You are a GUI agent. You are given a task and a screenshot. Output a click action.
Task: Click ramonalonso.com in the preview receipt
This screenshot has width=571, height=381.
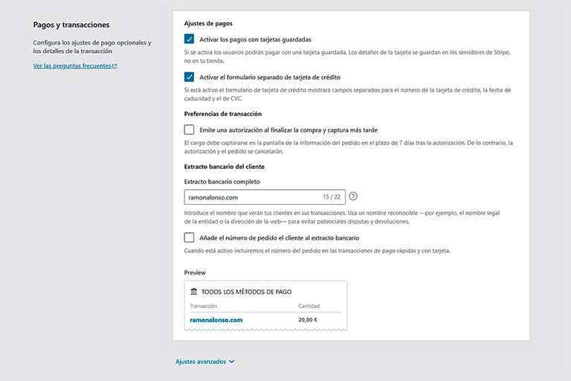pyautogui.click(x=216, y=320)
